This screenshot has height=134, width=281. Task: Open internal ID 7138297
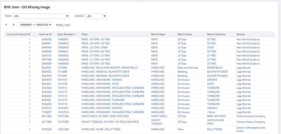[x=47, y=112]
